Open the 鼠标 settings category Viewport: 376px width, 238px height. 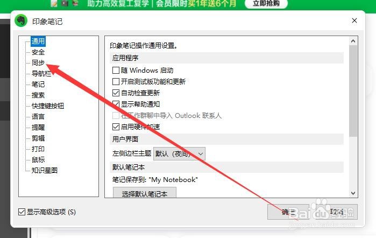(38, 160)
